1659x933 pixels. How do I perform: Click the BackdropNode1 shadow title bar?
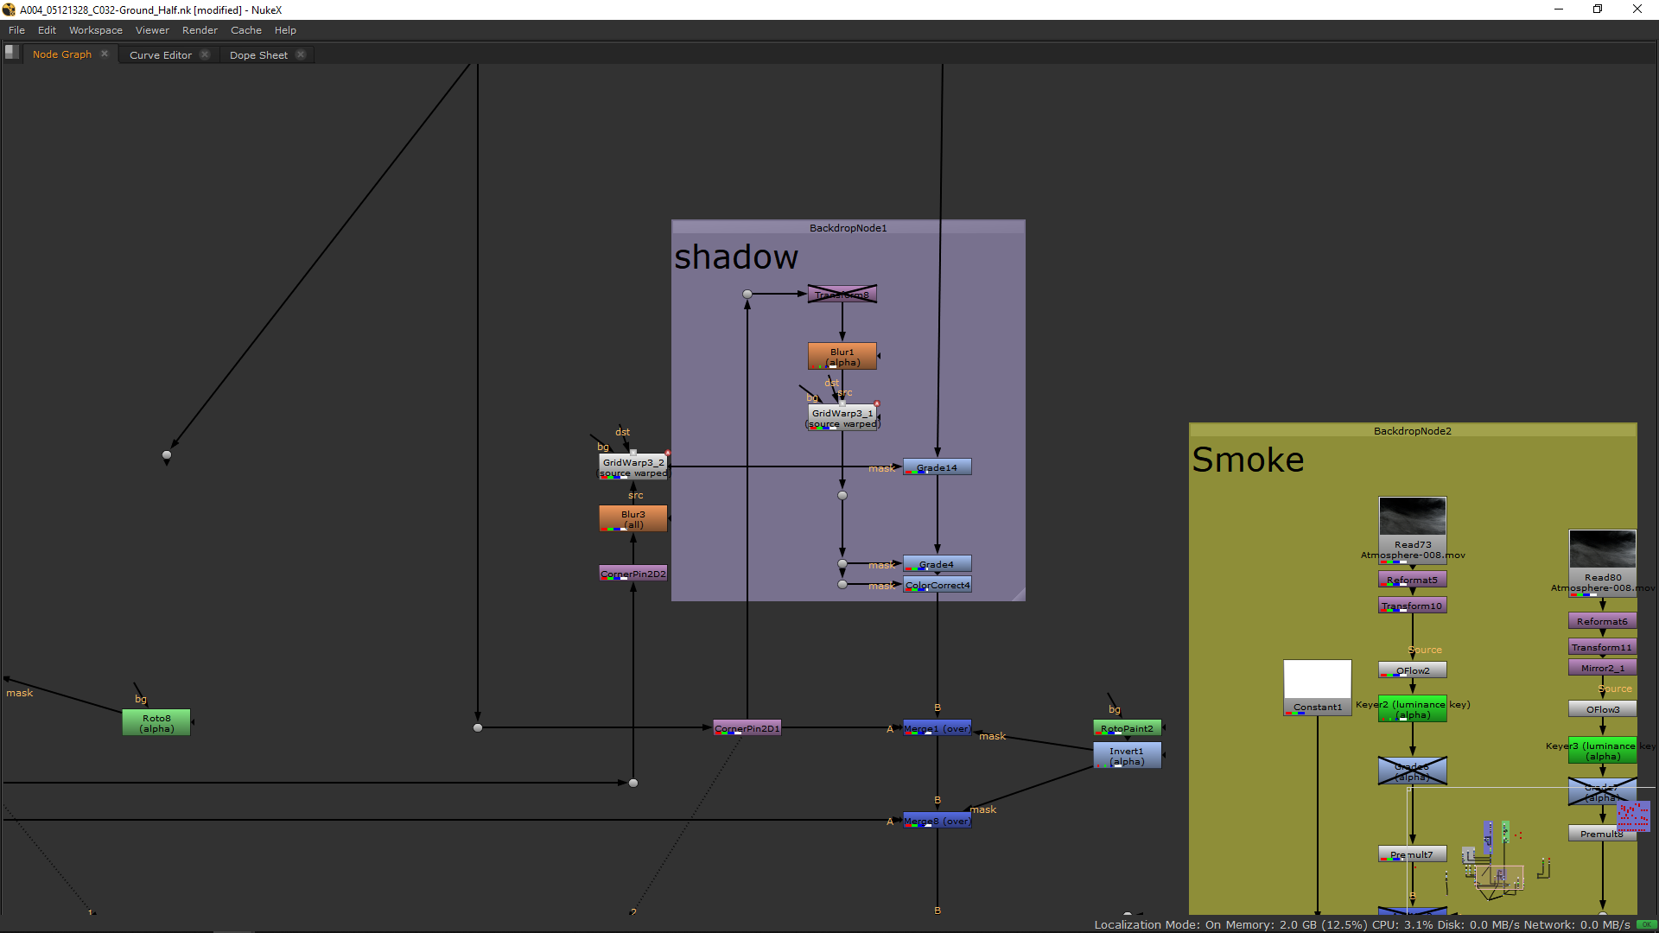point(848,227)
